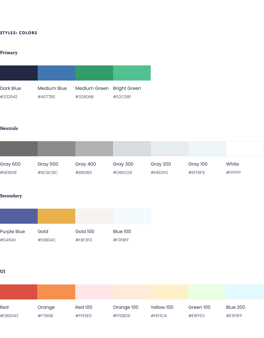Select the Gray 400 swatch
The height and width of the screenshot is (338, 264).
point(94,148)
